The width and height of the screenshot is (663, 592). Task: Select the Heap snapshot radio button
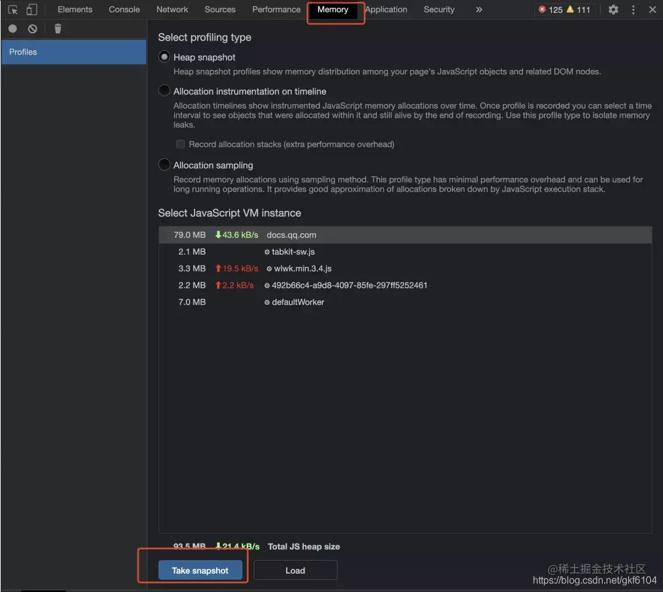point(164,56)
